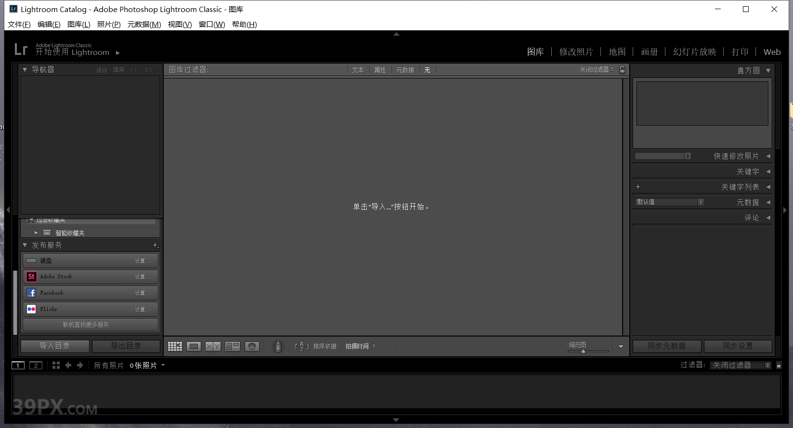Go forward with the filmstrip right arrow
This screenshot has height=428, width=793.
(x=80, y=365)
